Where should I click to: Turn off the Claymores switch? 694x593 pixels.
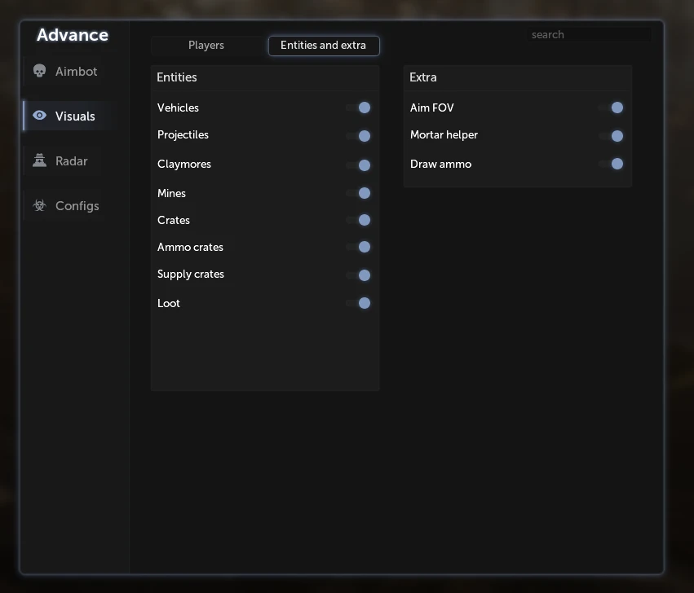pyautogui.click(x=359, y=165)
